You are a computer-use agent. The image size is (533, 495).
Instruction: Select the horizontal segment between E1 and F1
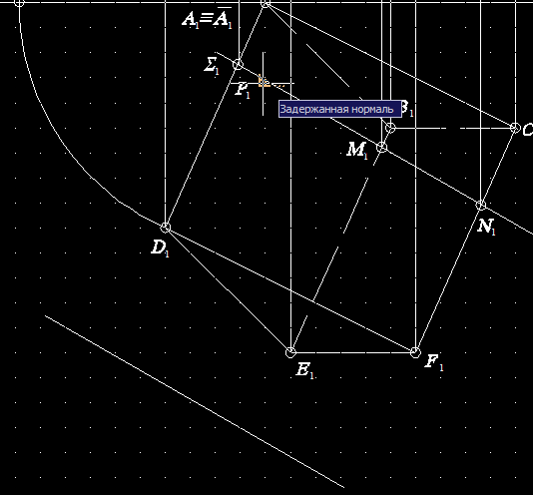tap(353, 352)
